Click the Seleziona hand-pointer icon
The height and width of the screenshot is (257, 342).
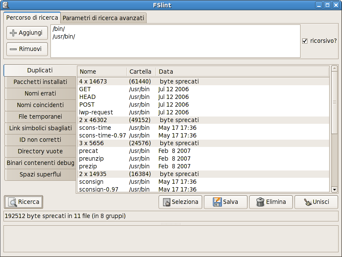167,202
